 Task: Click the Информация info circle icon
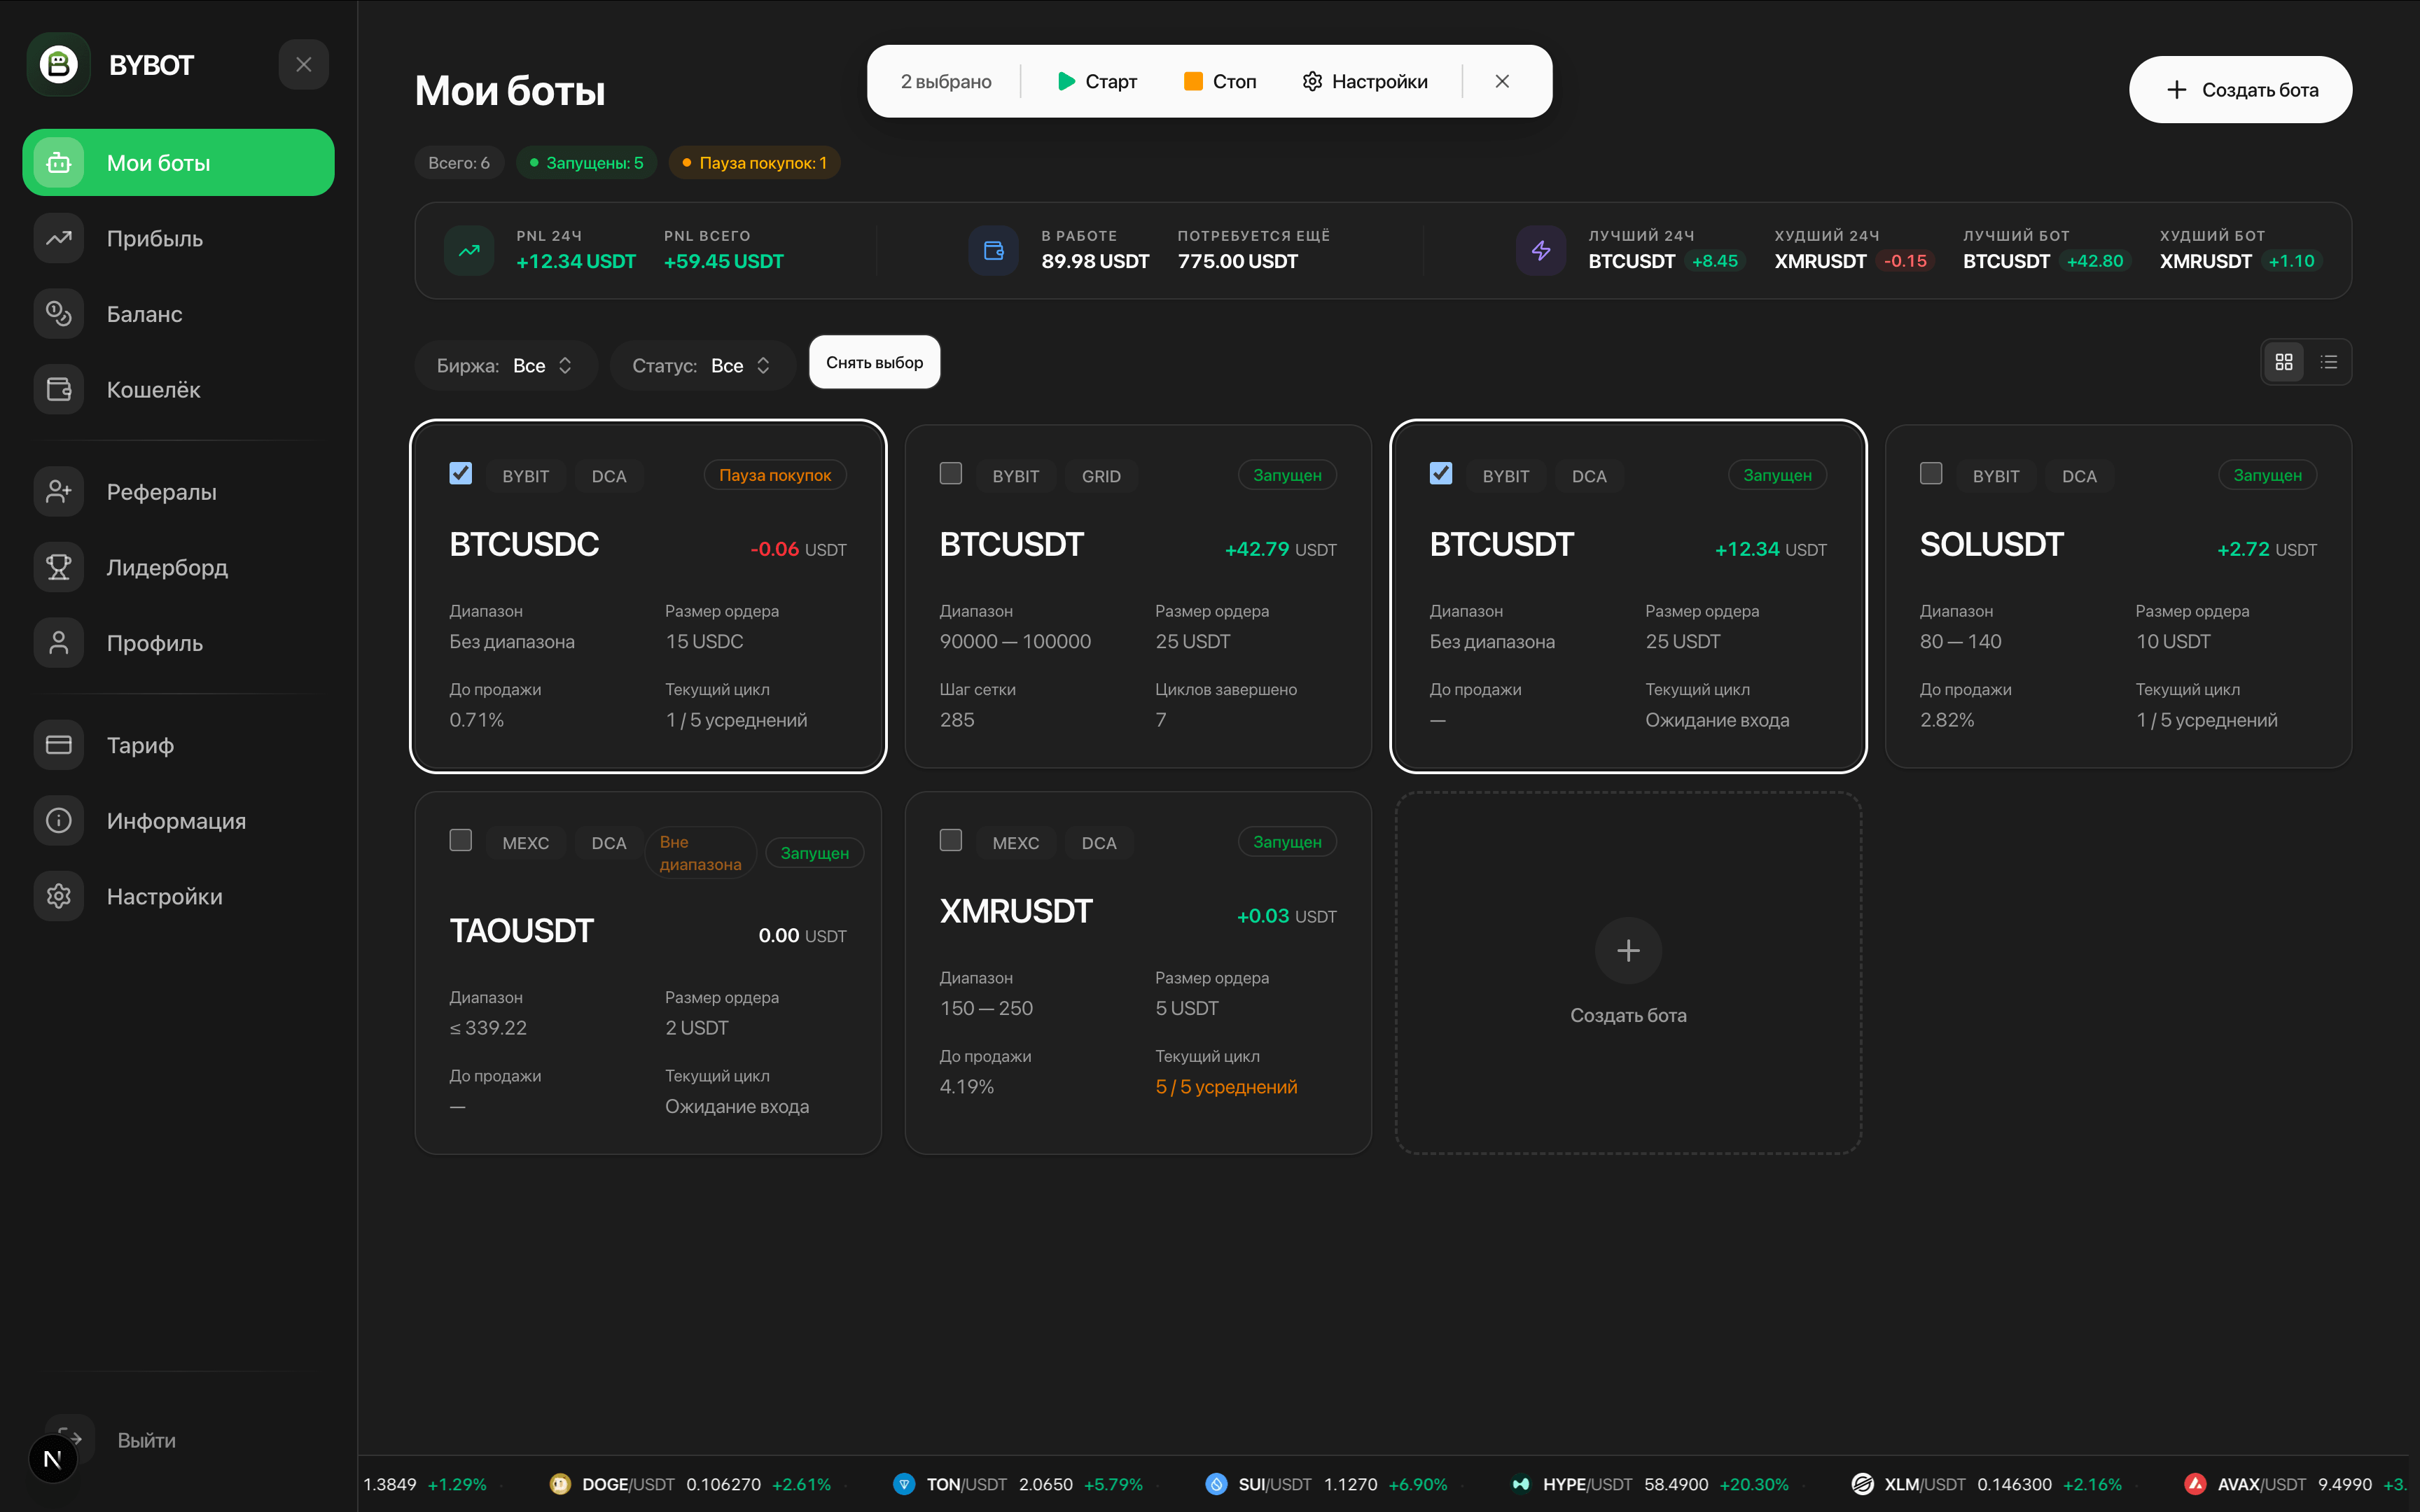[x=59, y=821]
